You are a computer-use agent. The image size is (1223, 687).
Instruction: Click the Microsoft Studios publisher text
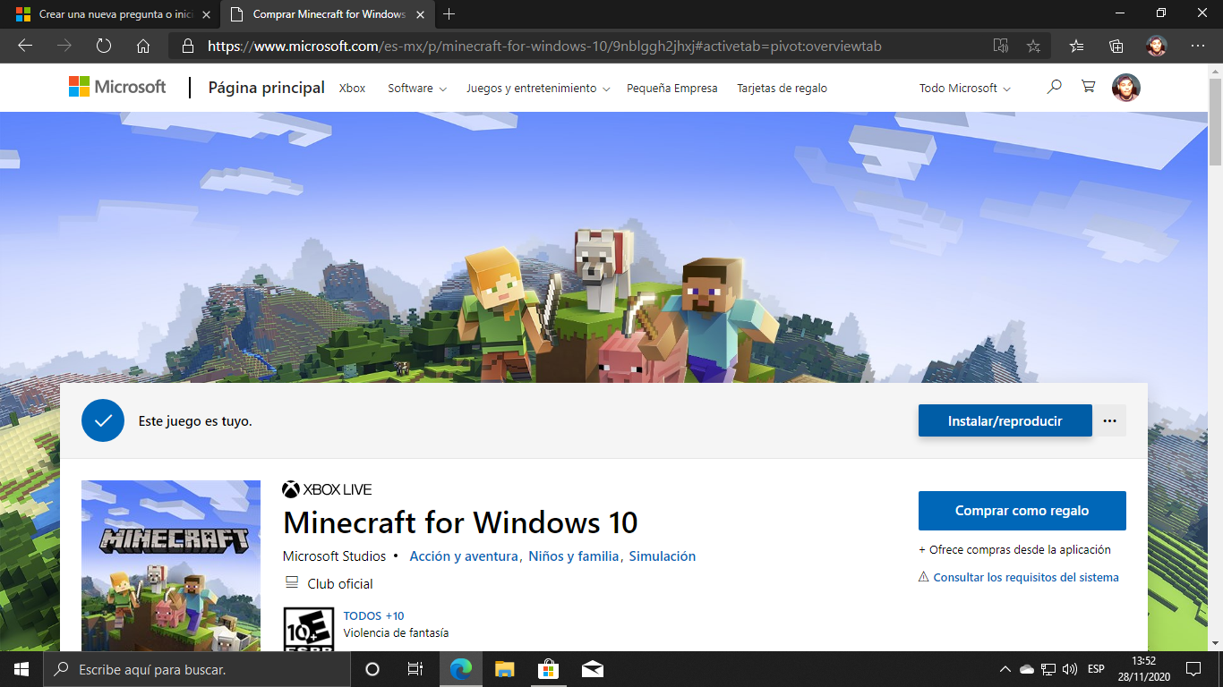334,556
